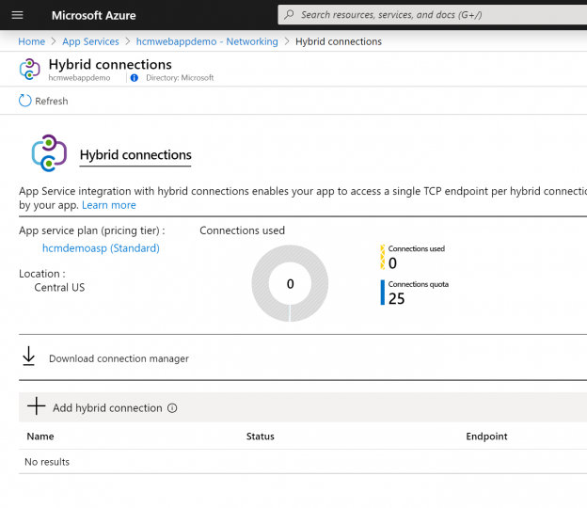Click the Refresh circular arrow icon
The height and width of the screenshot is (508, 587).
click(x=25, y=101)
